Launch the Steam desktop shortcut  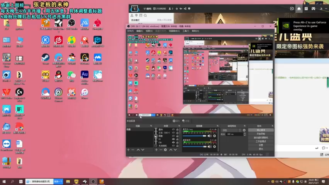tap(45, 58)
